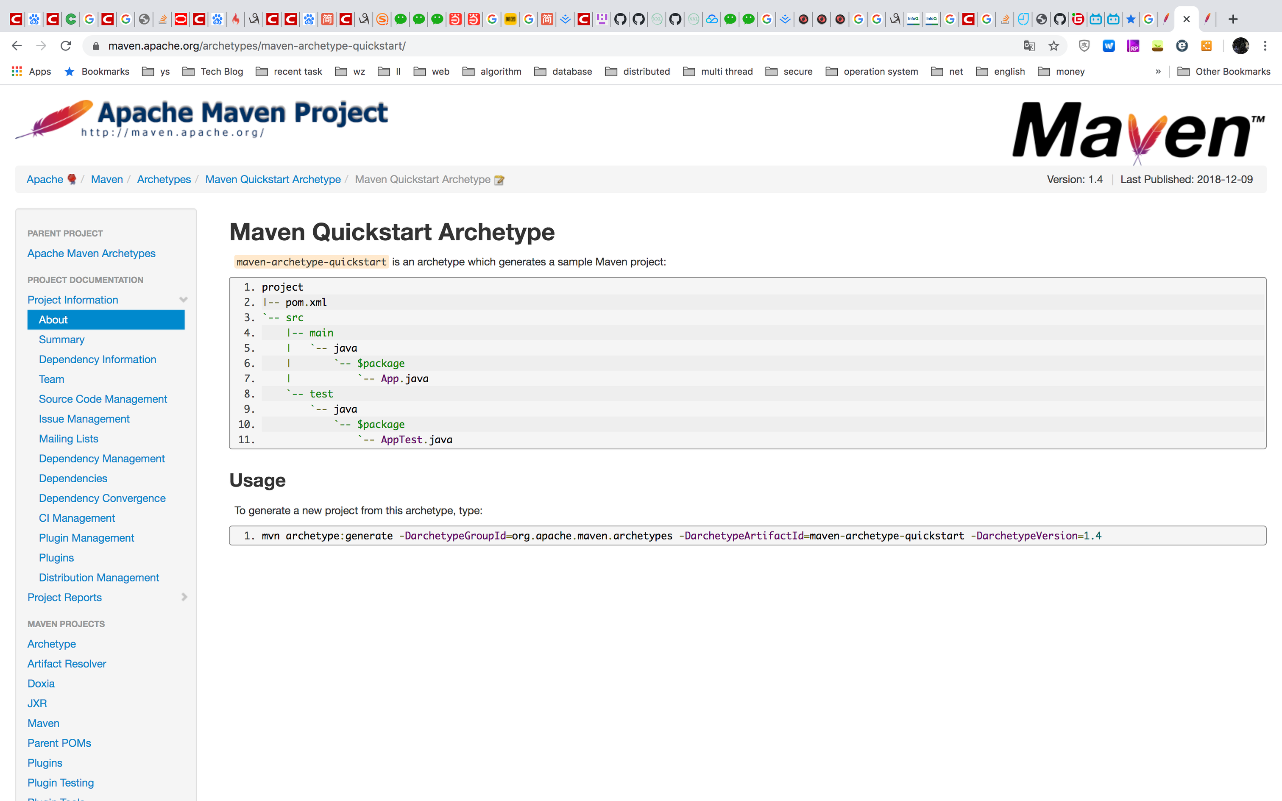The height and width of the screenshot is (801, 1282).
Task: Click the back navigation arrow
Action: click(x=17, y=46)
